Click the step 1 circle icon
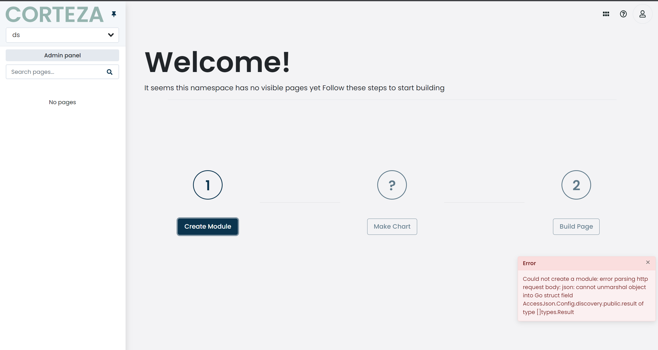 click(x=207, y=185)
